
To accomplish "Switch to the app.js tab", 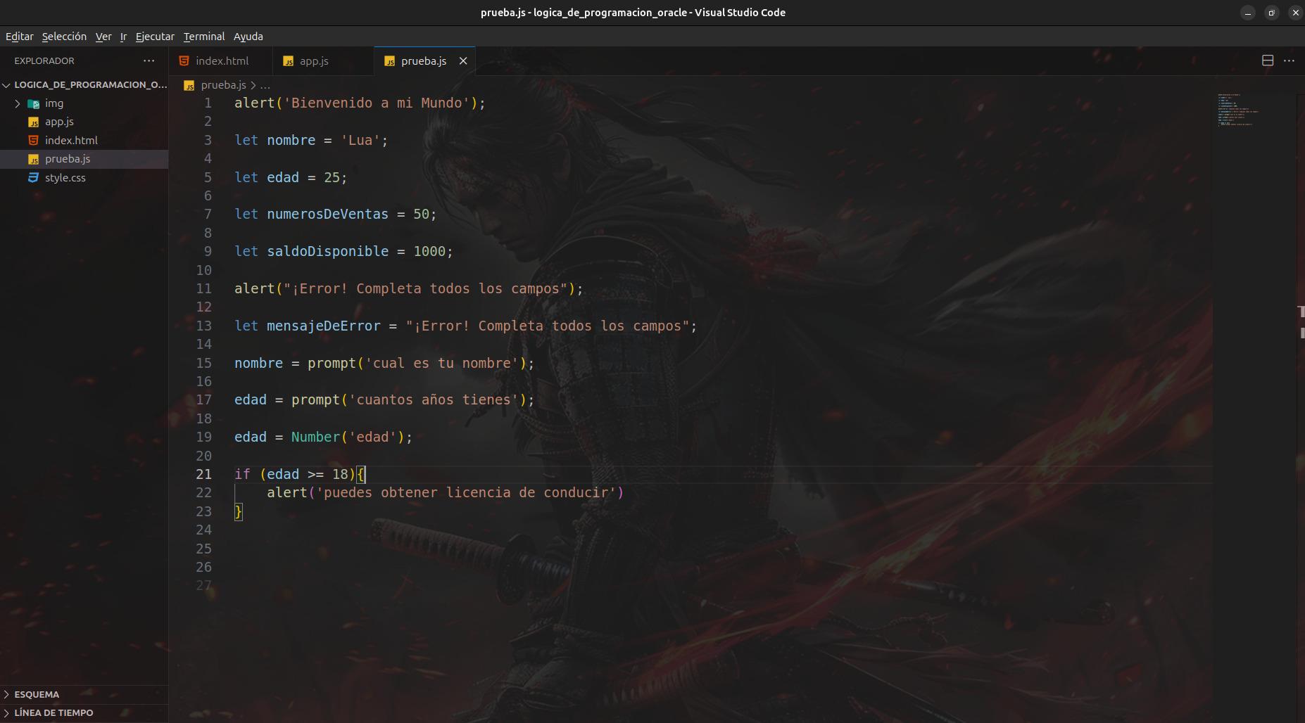I will point(323,61).
